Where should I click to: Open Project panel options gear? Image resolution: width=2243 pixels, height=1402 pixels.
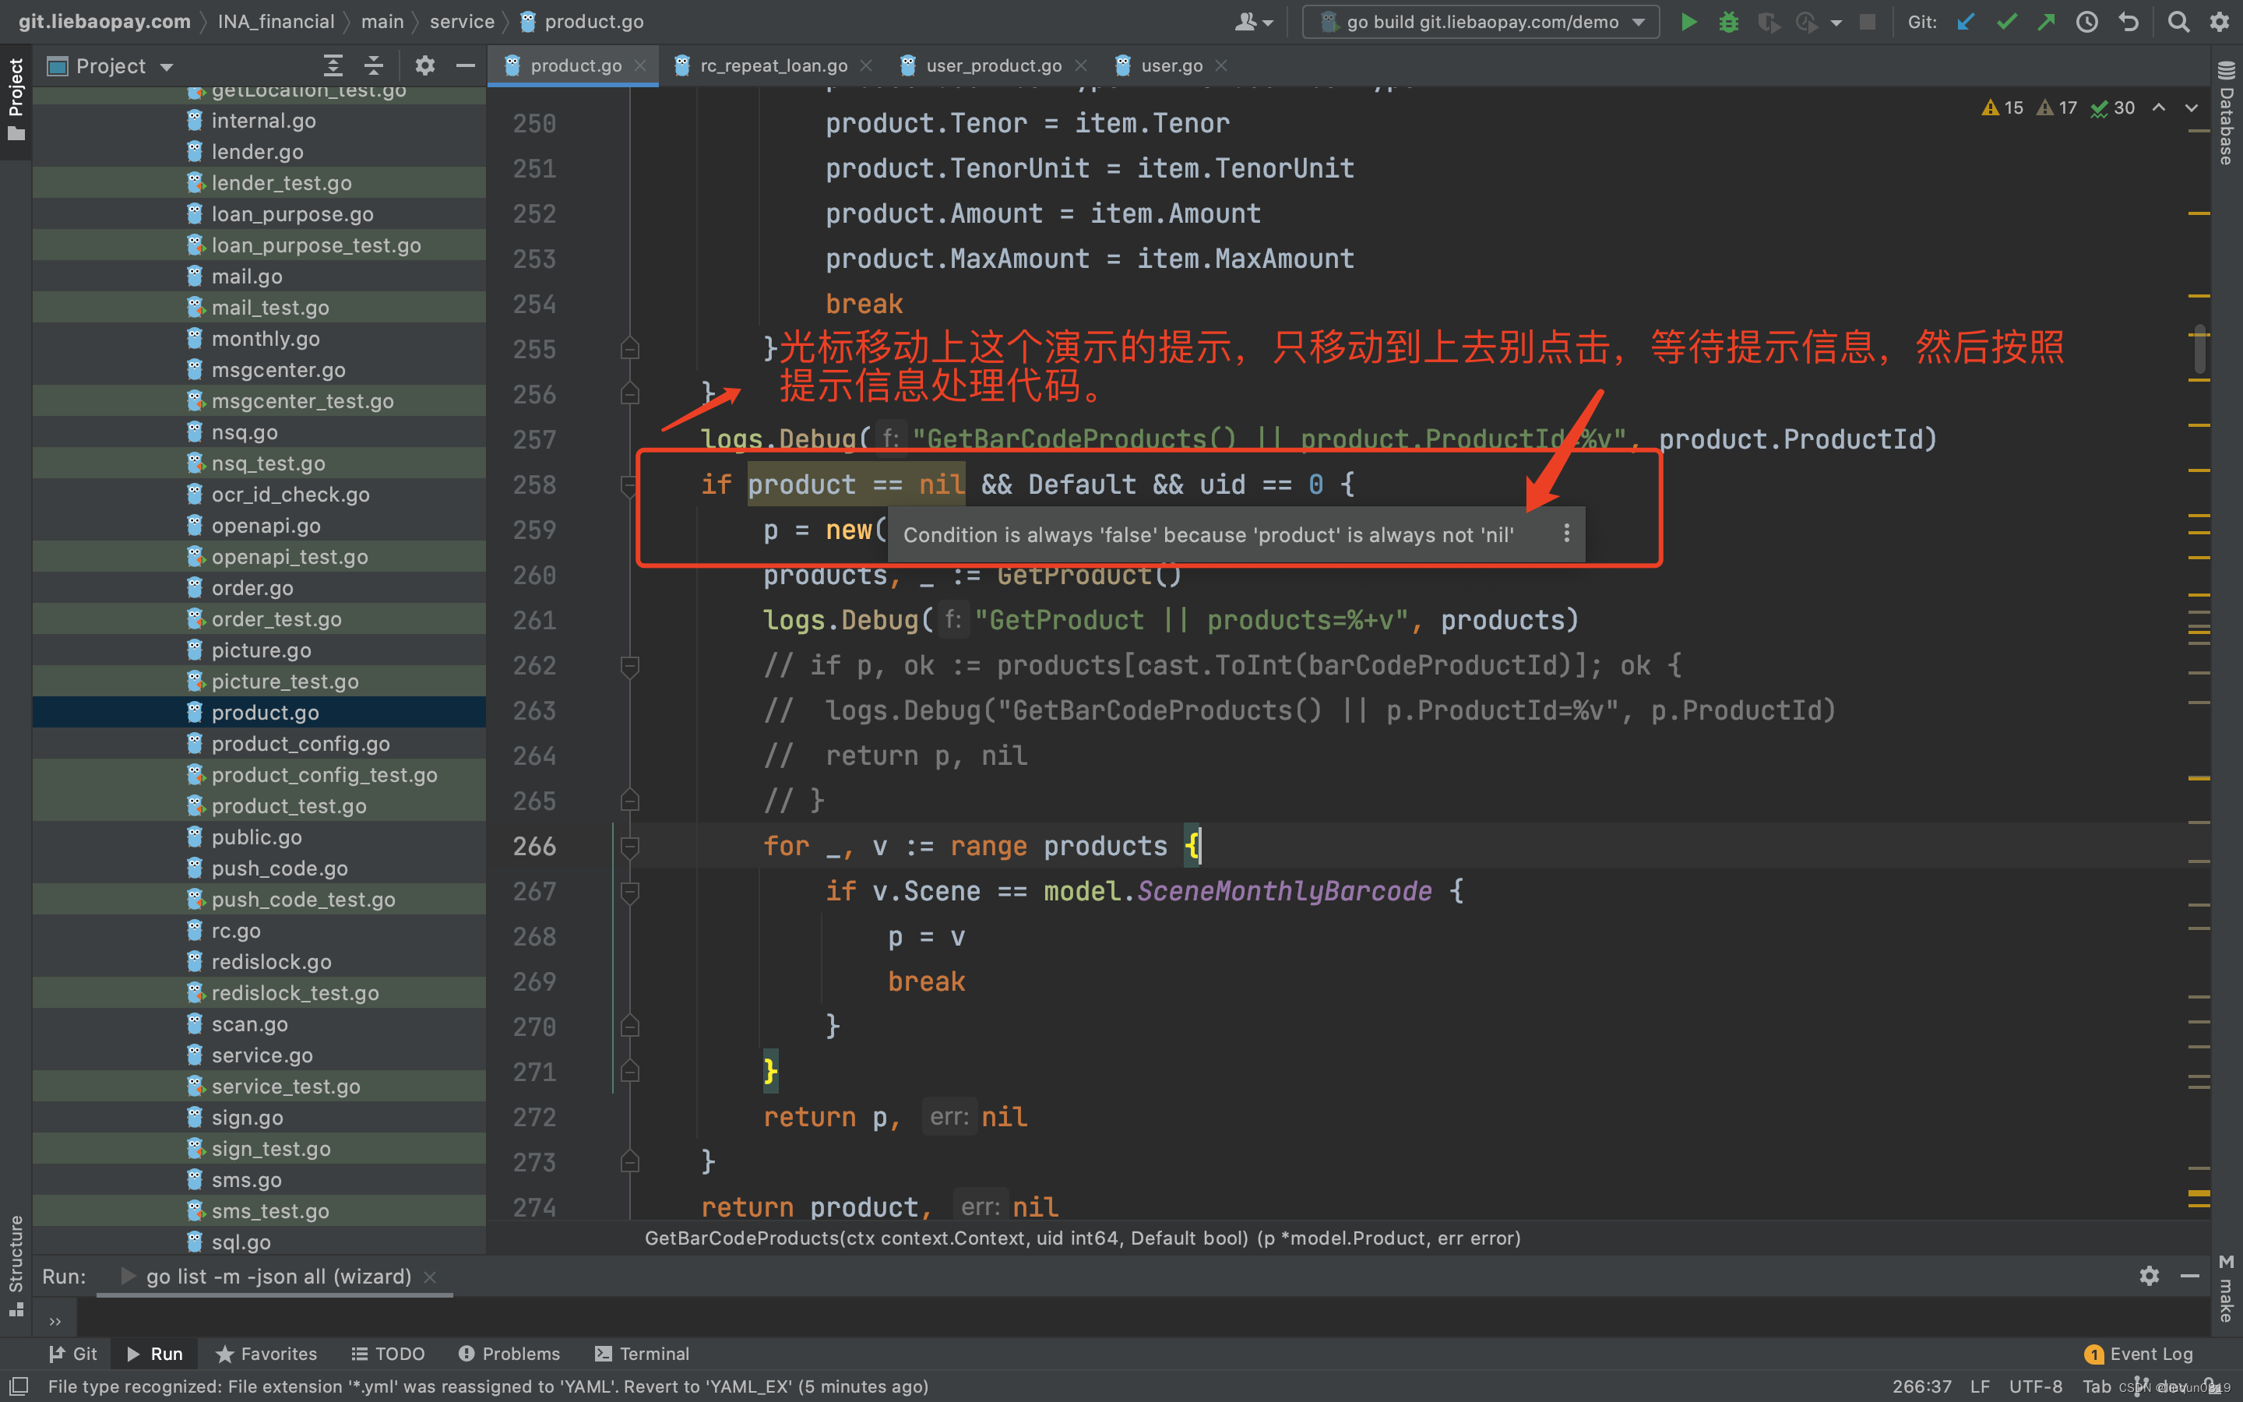pyautogui.click(x=424, y=66)
